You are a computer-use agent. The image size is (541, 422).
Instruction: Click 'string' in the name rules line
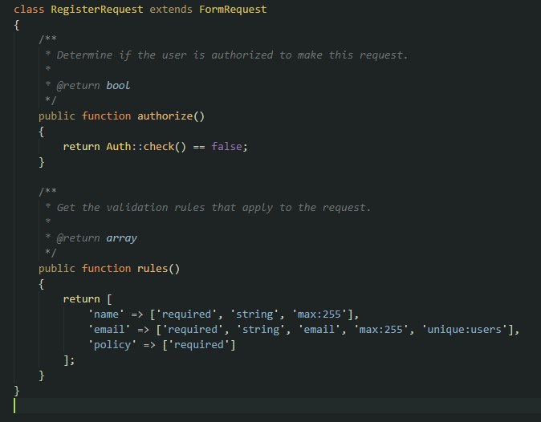click(254, 314)
